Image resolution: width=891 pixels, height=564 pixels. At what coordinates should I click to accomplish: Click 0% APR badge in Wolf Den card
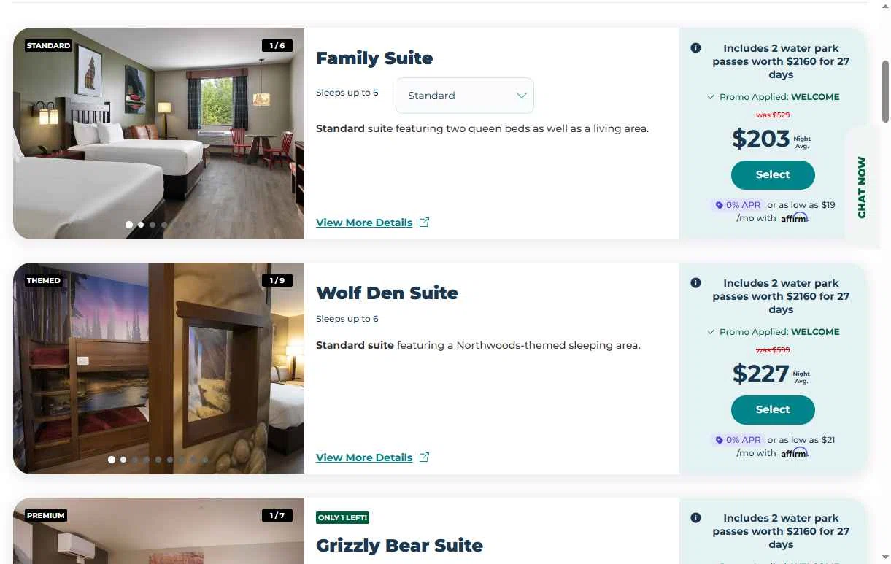tap(738, 440)
